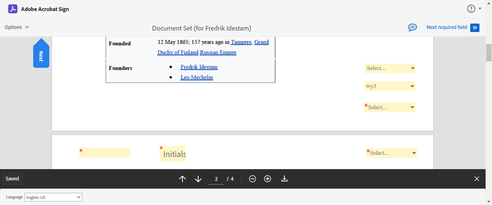The height and width of the screenshot is (205, 492).
Task: Open the required Select dropdown beside Initials
Action: pos(392,153)
